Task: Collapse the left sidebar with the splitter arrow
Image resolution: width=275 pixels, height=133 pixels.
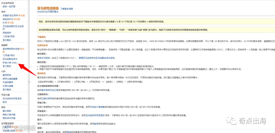Action: coord(29,82)
